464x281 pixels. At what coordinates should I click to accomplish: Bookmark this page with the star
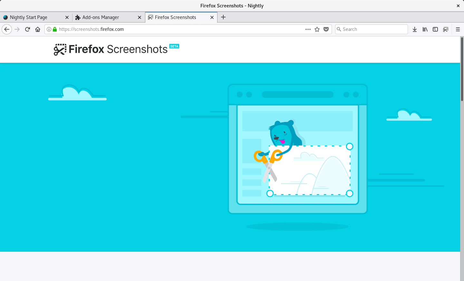click(317, 29)
